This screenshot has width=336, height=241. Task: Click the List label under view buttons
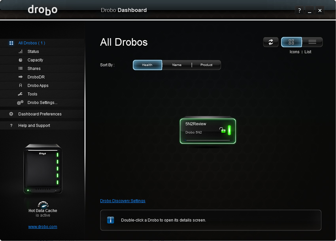pos(308,52)
